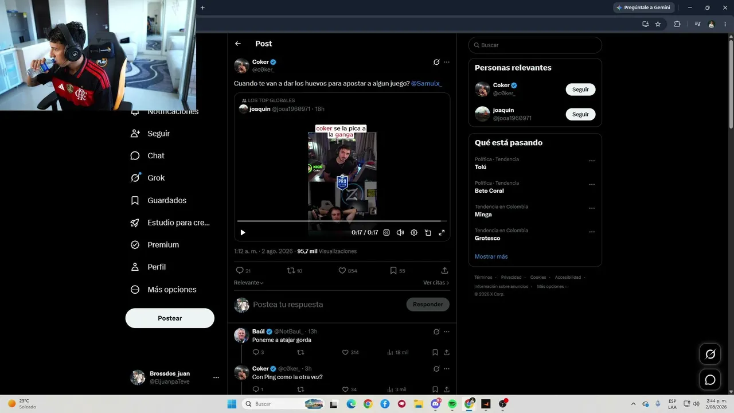The height and width of the screenshot is (413, 734).
Task: Open the floating messages button
Action: tap(710, 380)
